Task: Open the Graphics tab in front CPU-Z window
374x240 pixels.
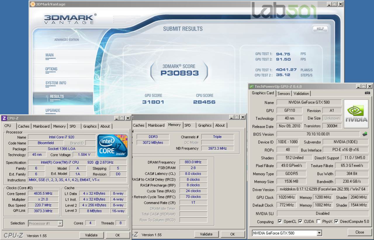Action: click(90, 126)
